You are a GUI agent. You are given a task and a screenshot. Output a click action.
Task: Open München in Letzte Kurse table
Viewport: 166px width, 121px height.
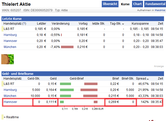pos(10,47)
